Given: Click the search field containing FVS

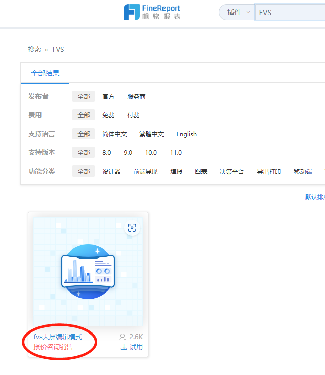Looking at the screenshot, I should (x=289, y=12).
